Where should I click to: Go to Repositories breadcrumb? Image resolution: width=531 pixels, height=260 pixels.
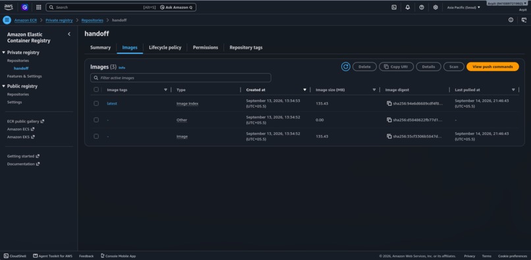[92, 20]
